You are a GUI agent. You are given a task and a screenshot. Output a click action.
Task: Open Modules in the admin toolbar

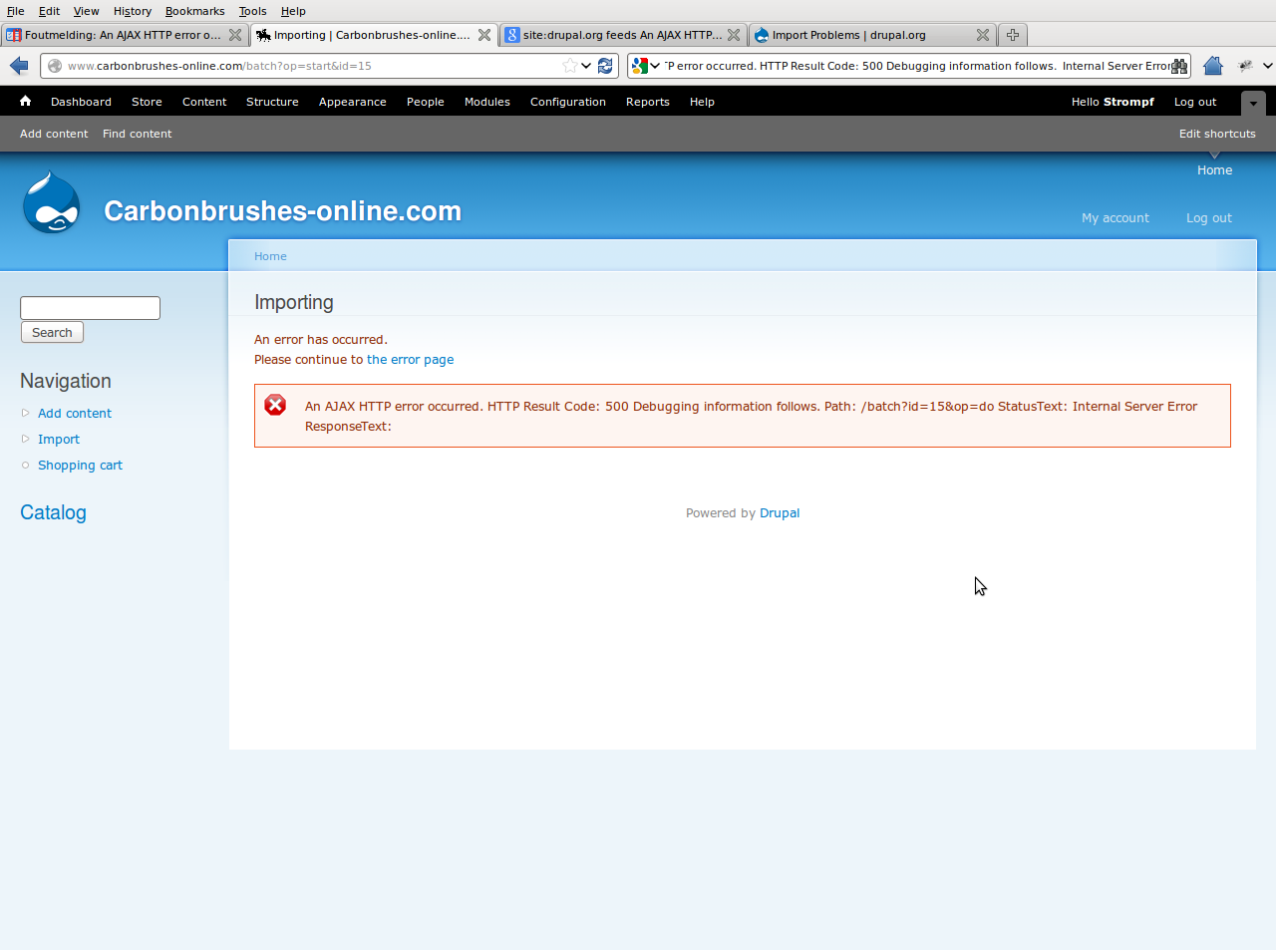point(487,102)
